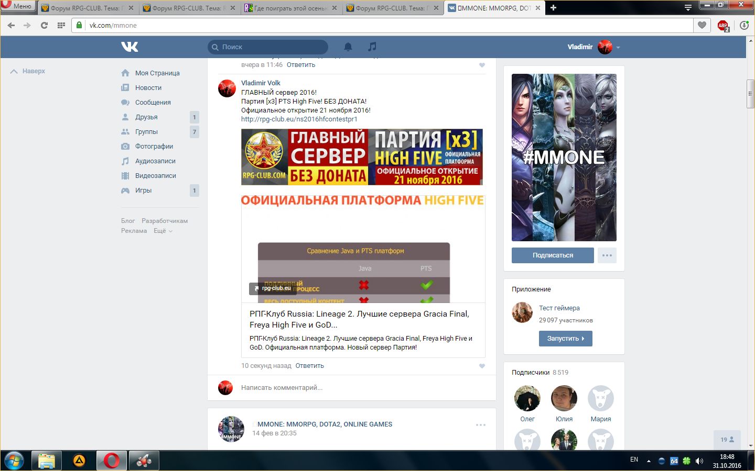Open the tab menu in title bar
755x471 pixels.
click(x=688, y=8)
